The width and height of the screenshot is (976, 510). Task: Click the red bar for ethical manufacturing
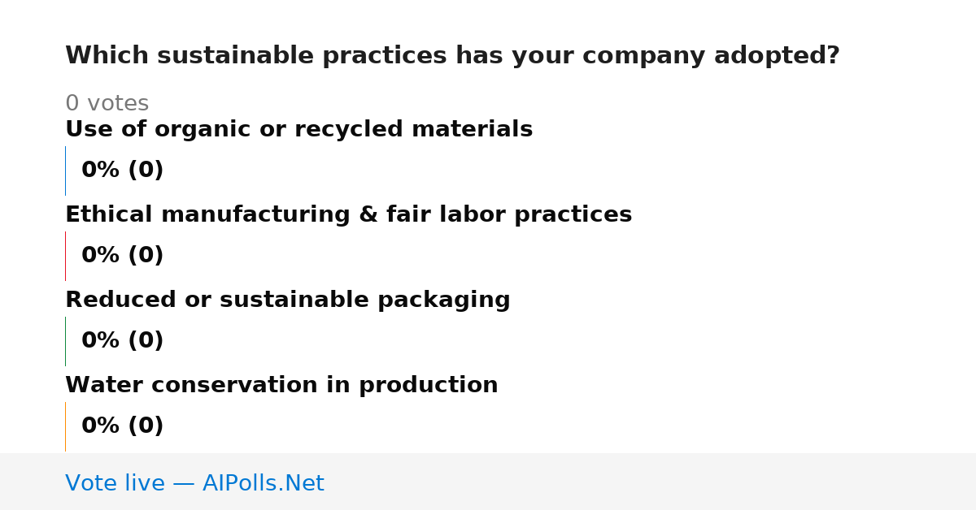pyautogui.click(x=65, y=256)
